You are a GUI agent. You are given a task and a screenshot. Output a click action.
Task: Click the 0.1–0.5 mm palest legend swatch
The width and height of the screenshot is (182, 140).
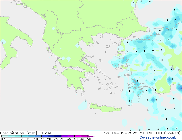pyautogui.click(x=5, y=136)
